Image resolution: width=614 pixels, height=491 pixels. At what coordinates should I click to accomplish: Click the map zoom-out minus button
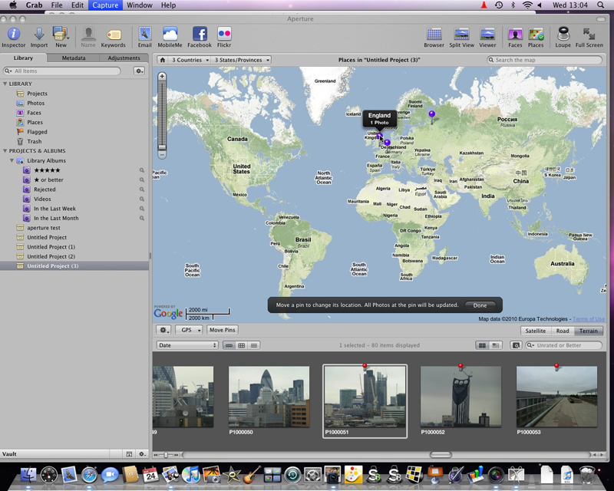click(x=162, y=154)
